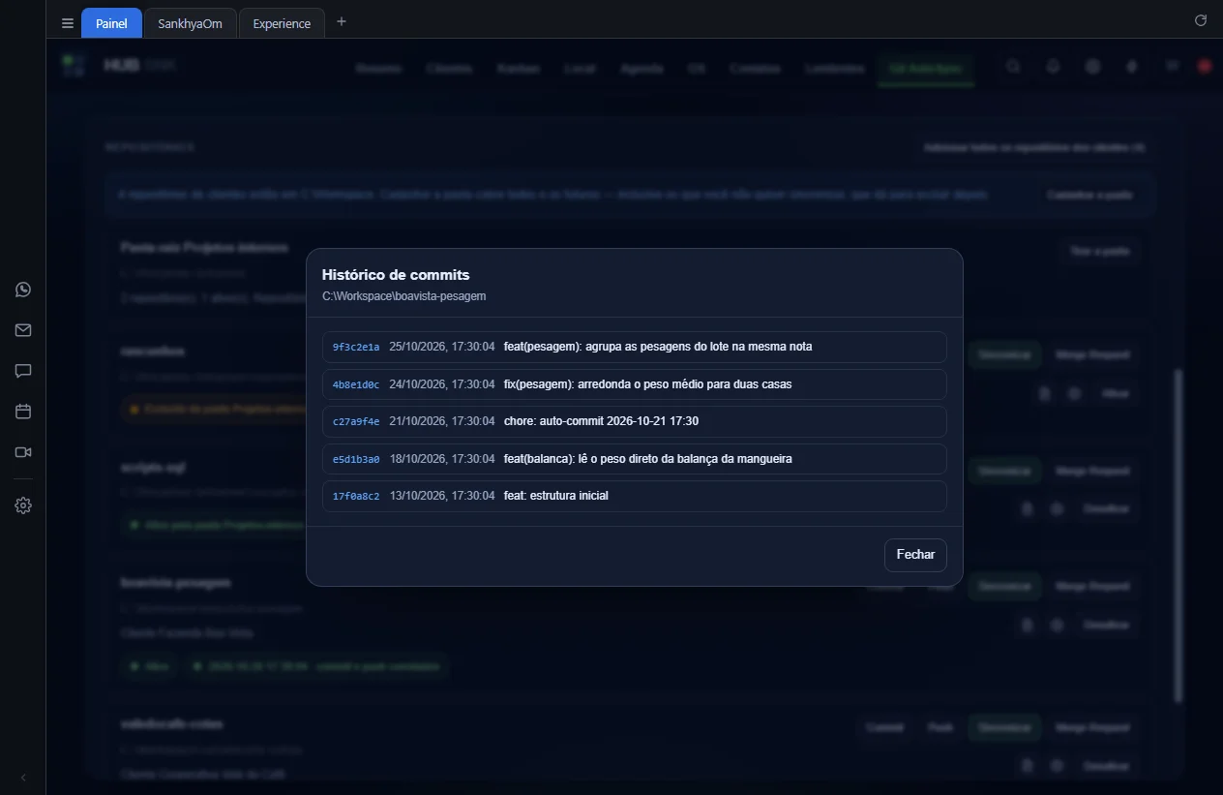This screenshot has height=795, width=1223.
Task: Close the commit history dialog with Fechar
Action: pyautogui.click(x=915, y=555)
